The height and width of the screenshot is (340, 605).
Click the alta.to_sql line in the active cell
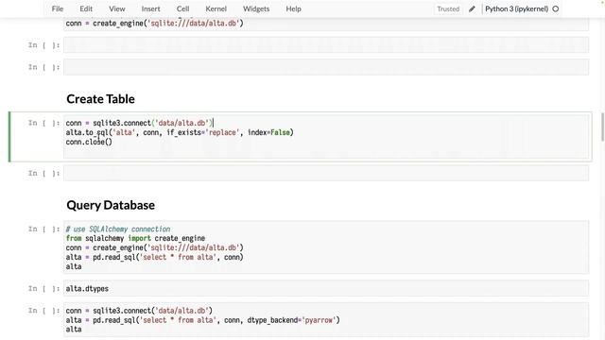(180, 132)
